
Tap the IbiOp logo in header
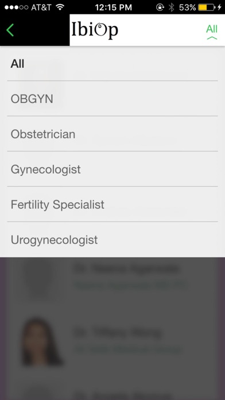point(95,30)
